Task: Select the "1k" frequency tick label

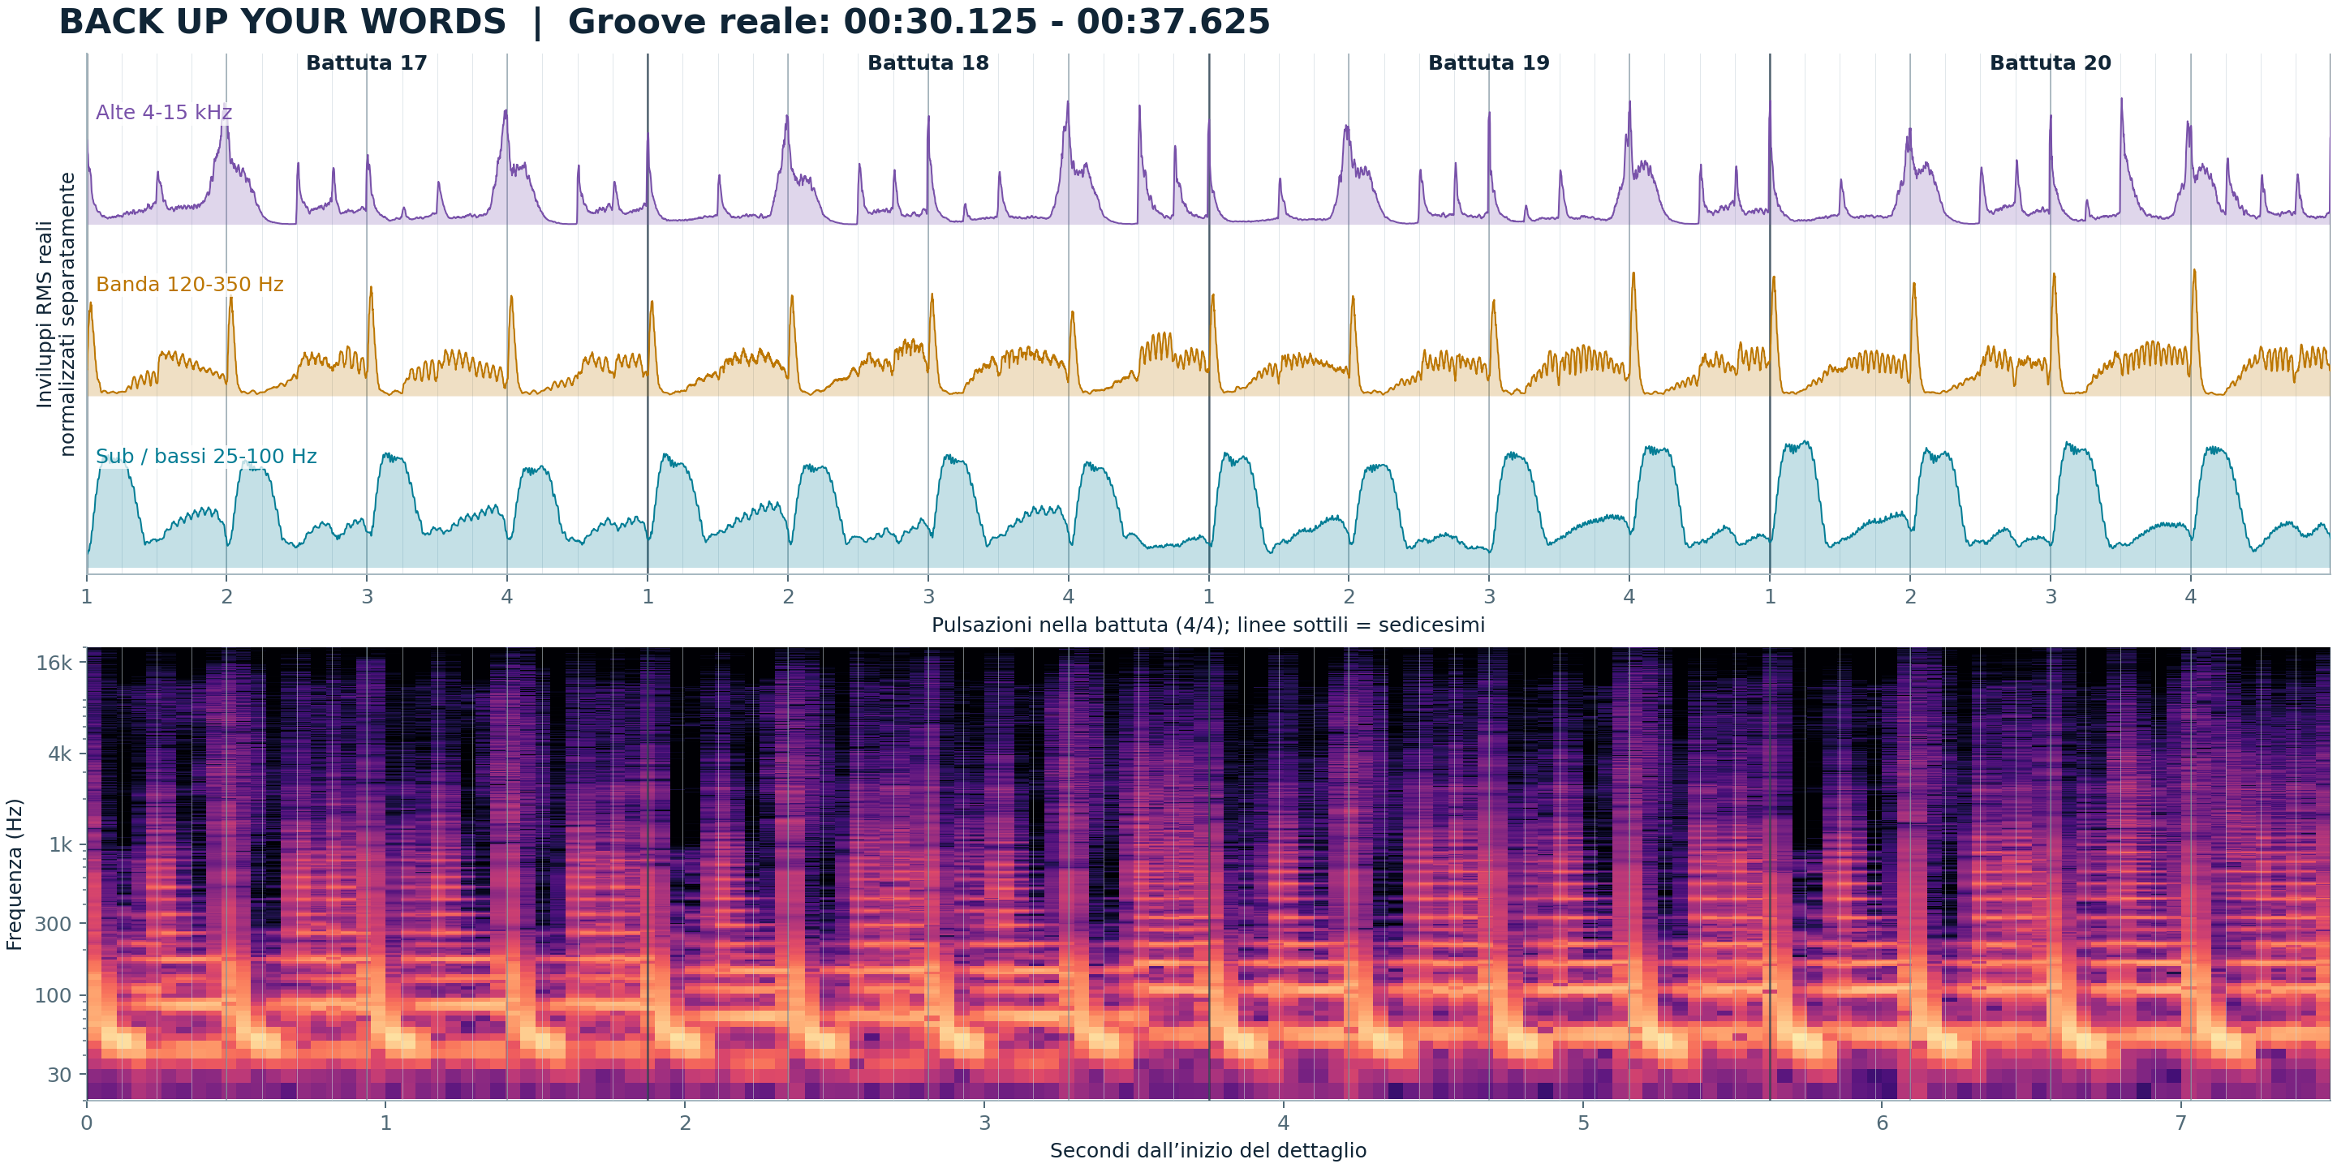Action: point(61,845)
